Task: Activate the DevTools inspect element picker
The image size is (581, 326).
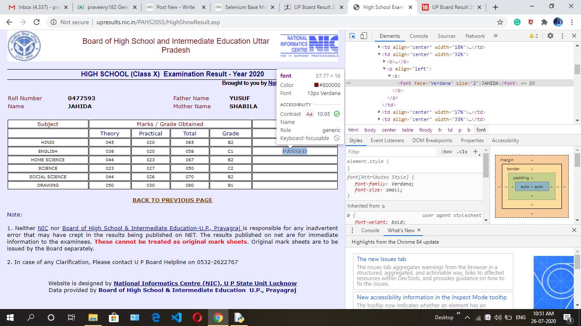Action: 352,36
